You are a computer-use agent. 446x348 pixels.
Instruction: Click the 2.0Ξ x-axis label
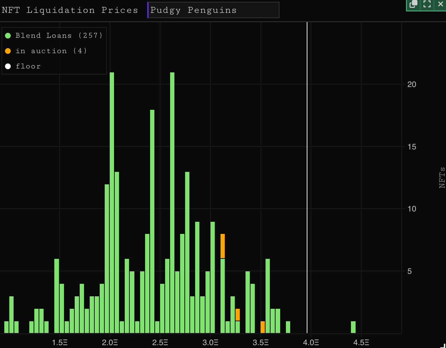pos(110,343)
